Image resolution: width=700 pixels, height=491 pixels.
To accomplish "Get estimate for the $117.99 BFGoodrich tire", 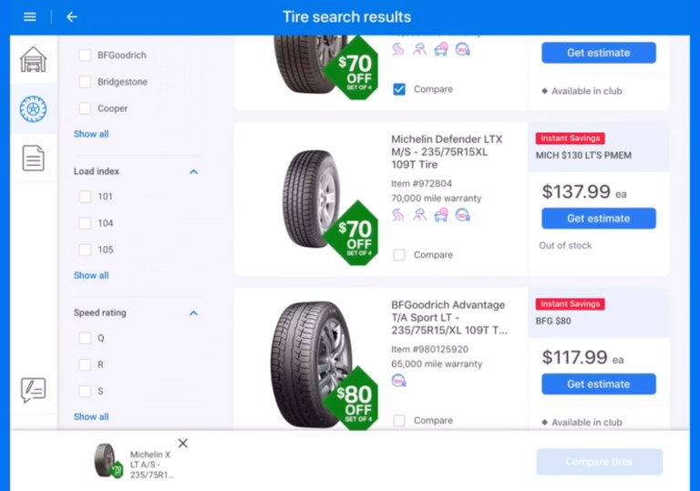I will [x=599, y=384].
